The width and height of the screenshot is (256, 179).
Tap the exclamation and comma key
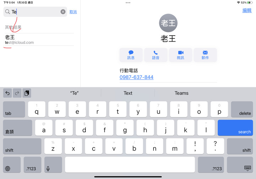click(x=195, y=146)
